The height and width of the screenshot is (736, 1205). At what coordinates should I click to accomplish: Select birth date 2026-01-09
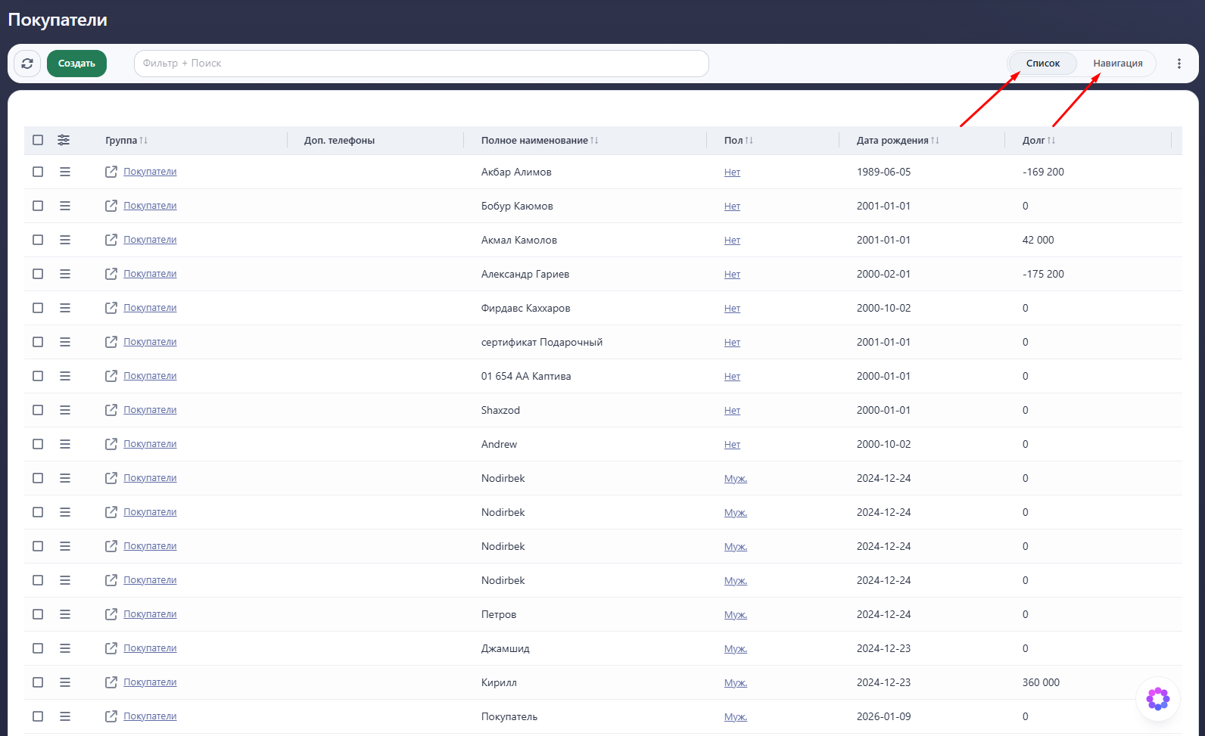tap(883, 716)
